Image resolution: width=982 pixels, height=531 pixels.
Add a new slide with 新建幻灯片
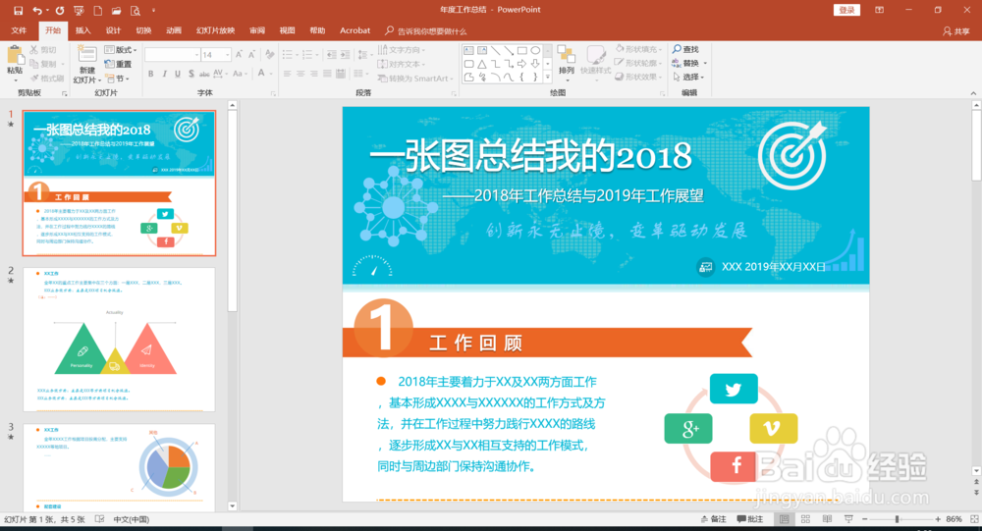click(87, 64)
